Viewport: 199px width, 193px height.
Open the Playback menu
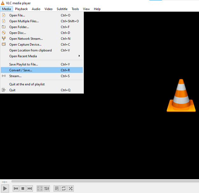[x=21, y=9]
